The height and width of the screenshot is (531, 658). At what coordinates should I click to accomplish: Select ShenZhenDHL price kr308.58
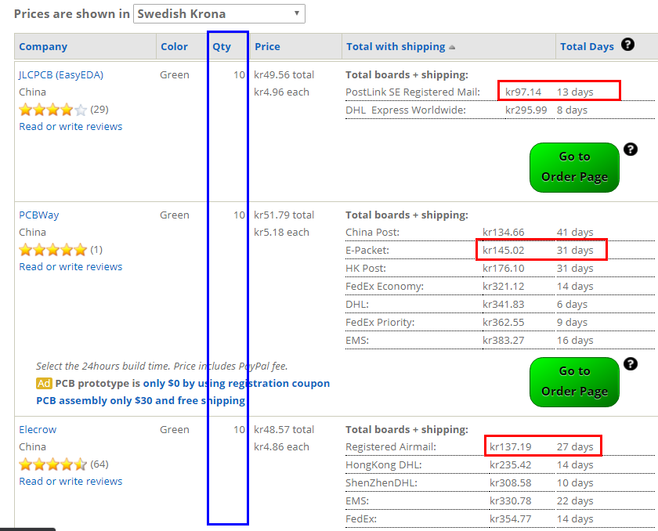pyautogui.click(x=511, y=483)
